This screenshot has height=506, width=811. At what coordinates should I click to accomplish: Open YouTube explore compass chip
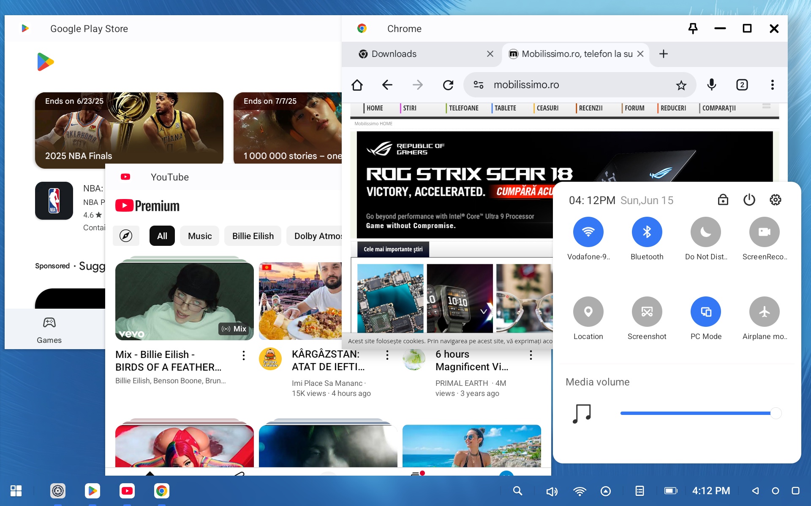click(x=126, y=236)
